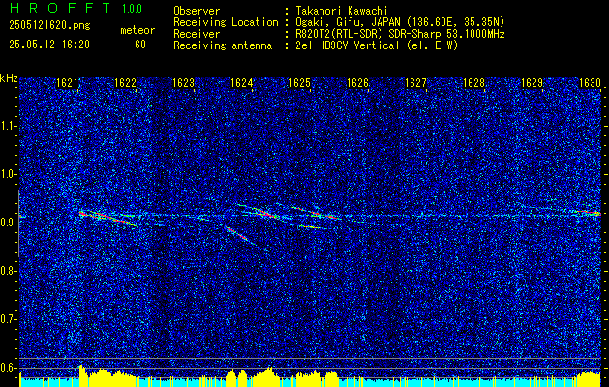Click the date stamp 25.05.12 16:20
Viewport: 609px width, 387px height.
[x=49, y=45]
